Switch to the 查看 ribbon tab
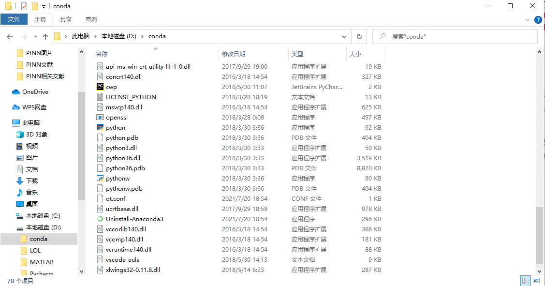Screen dimensions: 545x286 pyautogui.click(x=91, y=19)
